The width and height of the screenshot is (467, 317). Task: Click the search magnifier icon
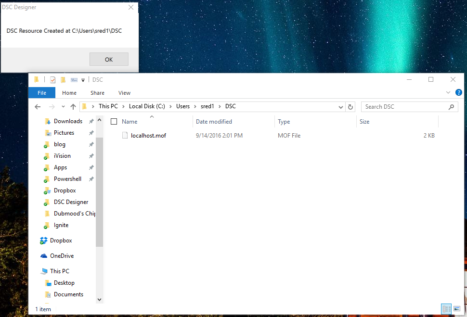tap(451, 107)
